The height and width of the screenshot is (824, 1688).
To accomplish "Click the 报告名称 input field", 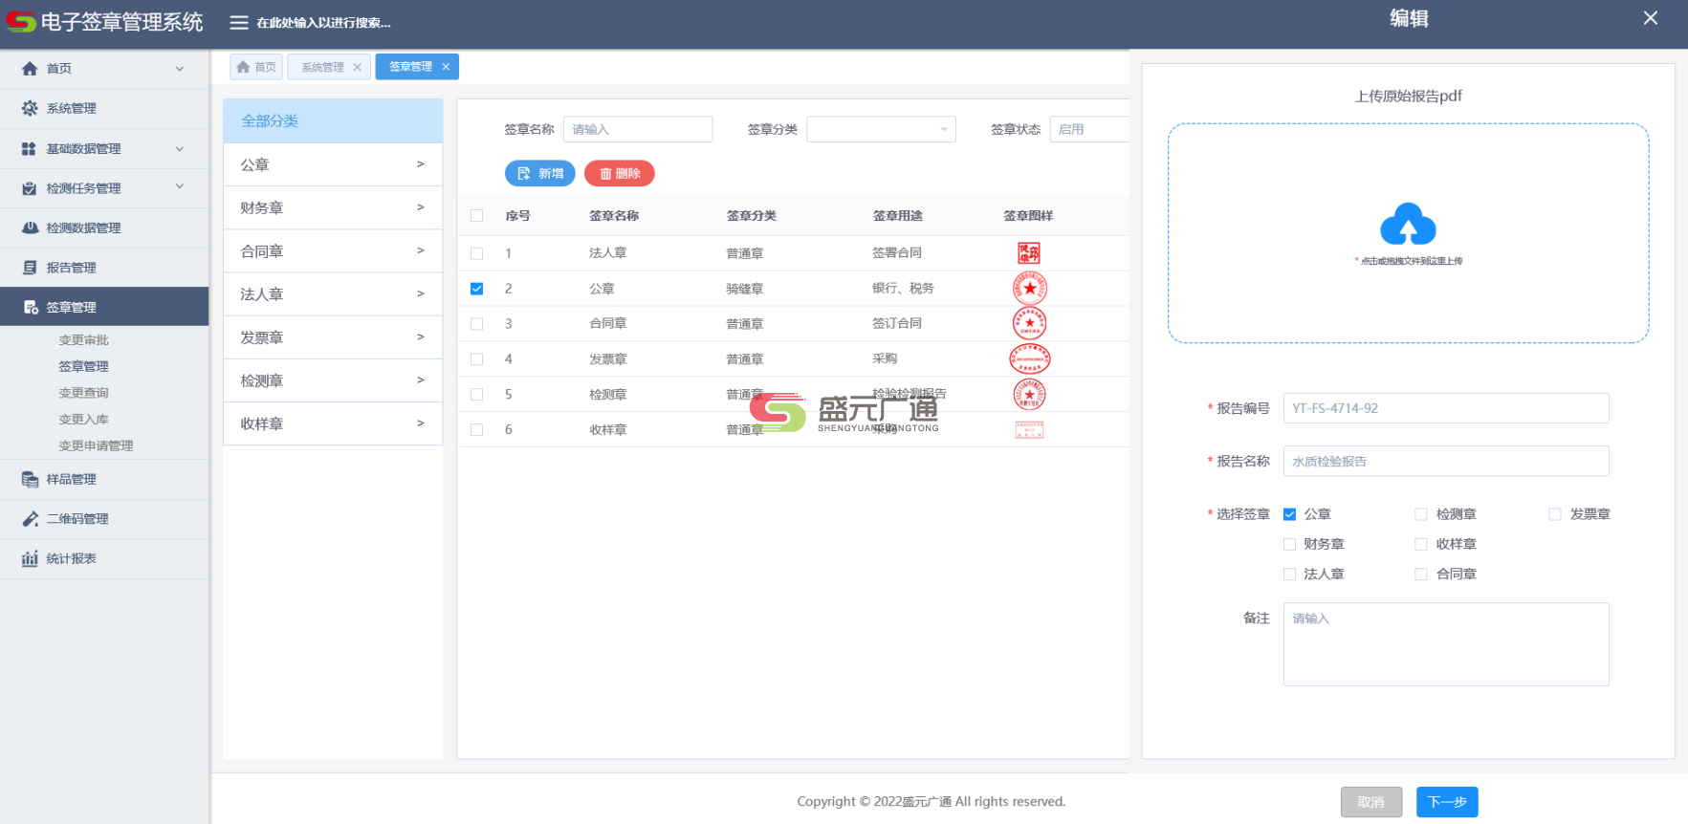I will (1445, 462).
